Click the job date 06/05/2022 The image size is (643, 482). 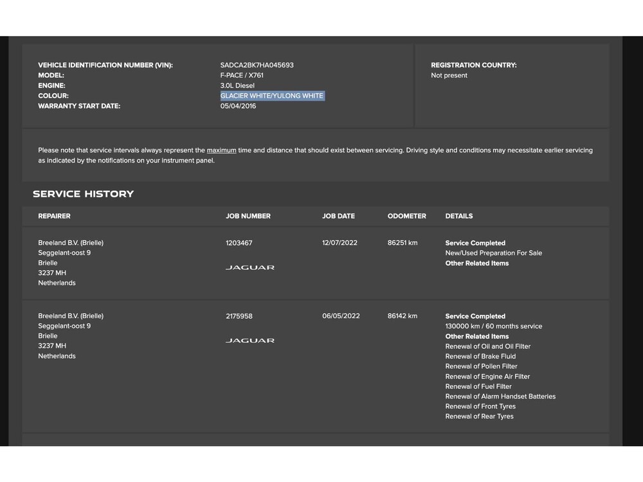(x=341, y=316)
